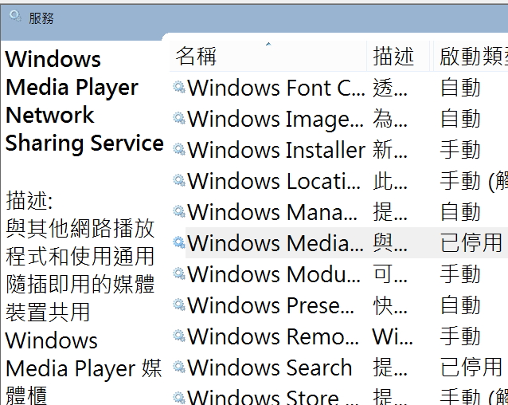Select the Windows Search service
Image resolution: width=508 pixels, height=405 pixels.
click(x=270, y=368)
